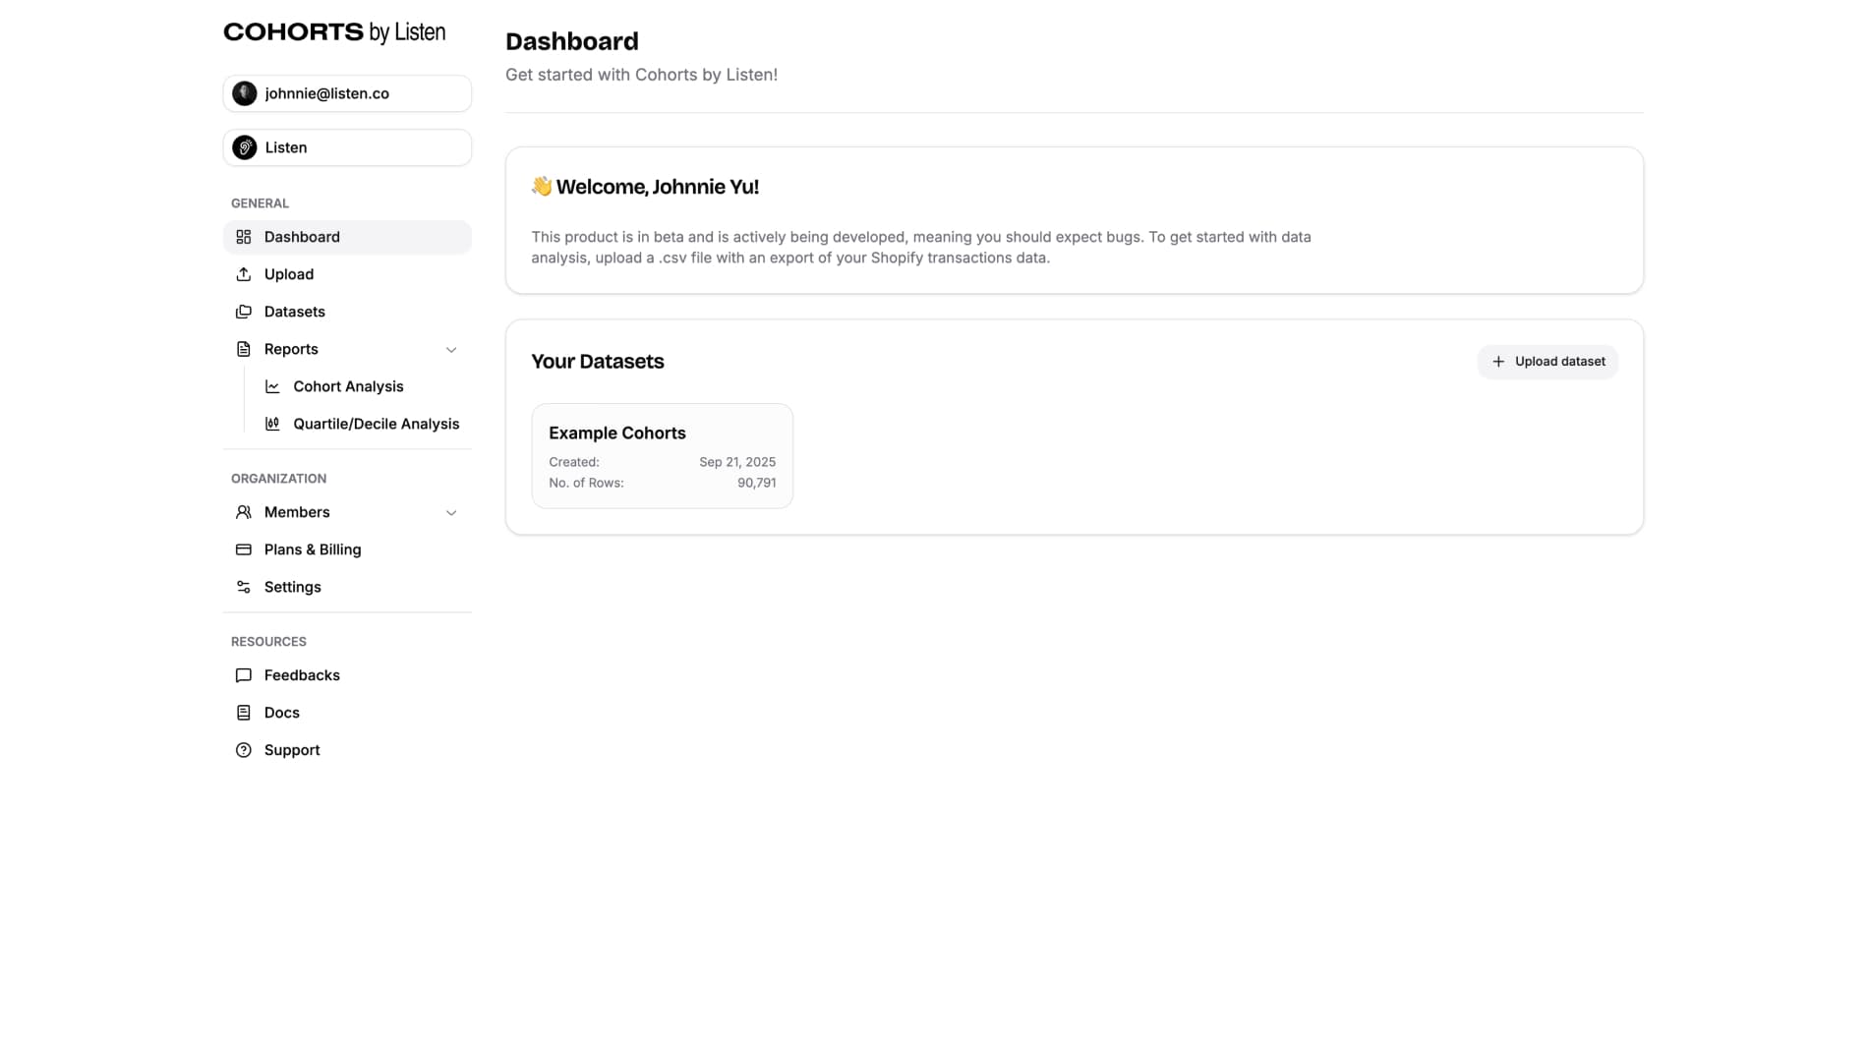
Task: Open the Plans & Billing link
Action: pyautogui.click(x=312, y=549)
